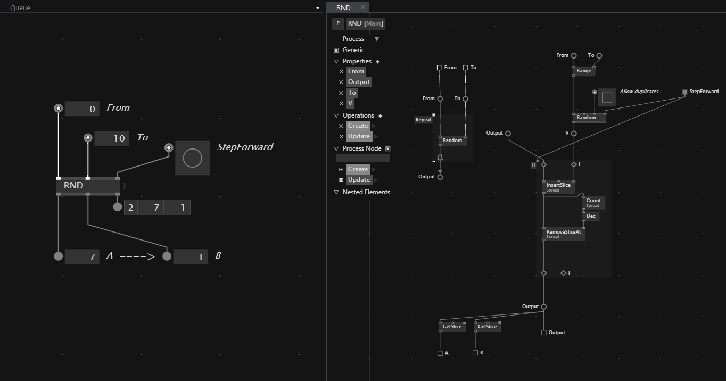Viewport: 726px width, 381px height.
Task: Toggle the Process Node checkbox
Action: point(388,149)
